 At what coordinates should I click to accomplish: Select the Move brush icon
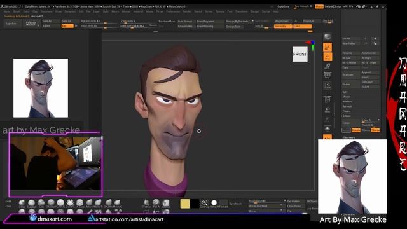coord(89,203)
